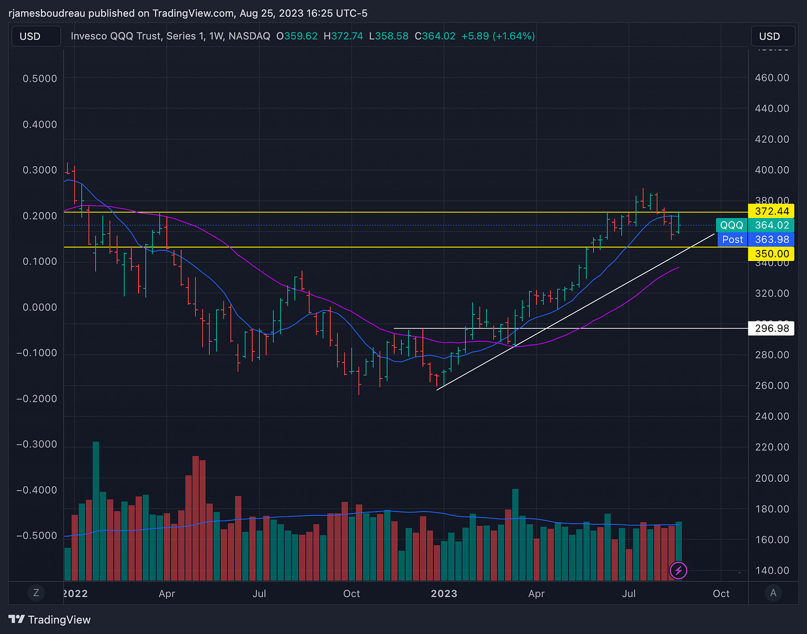Click the first Jul label next to 2022
The width and height of the screenshot is (807, 634).
tap(259, 594)
